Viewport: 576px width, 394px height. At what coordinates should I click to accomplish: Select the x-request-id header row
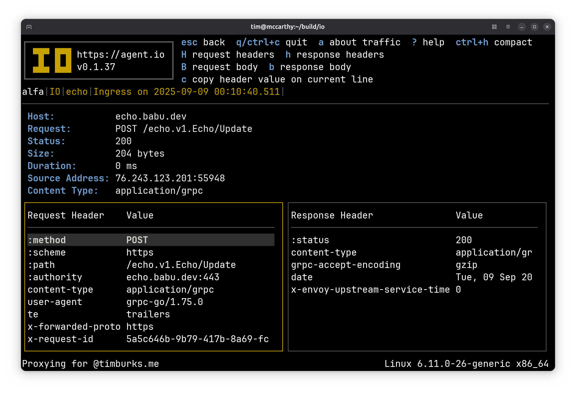pos(151,339)
